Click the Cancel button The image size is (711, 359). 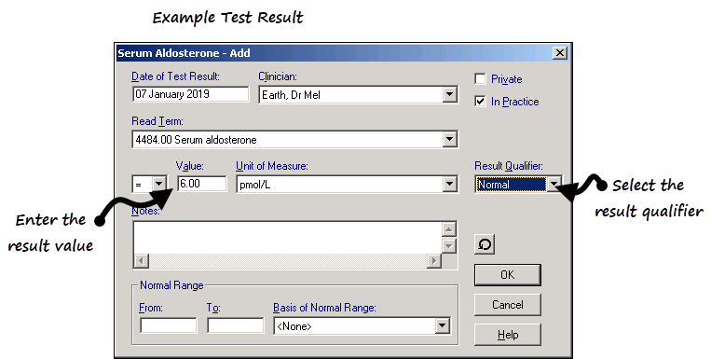(508, 305)
